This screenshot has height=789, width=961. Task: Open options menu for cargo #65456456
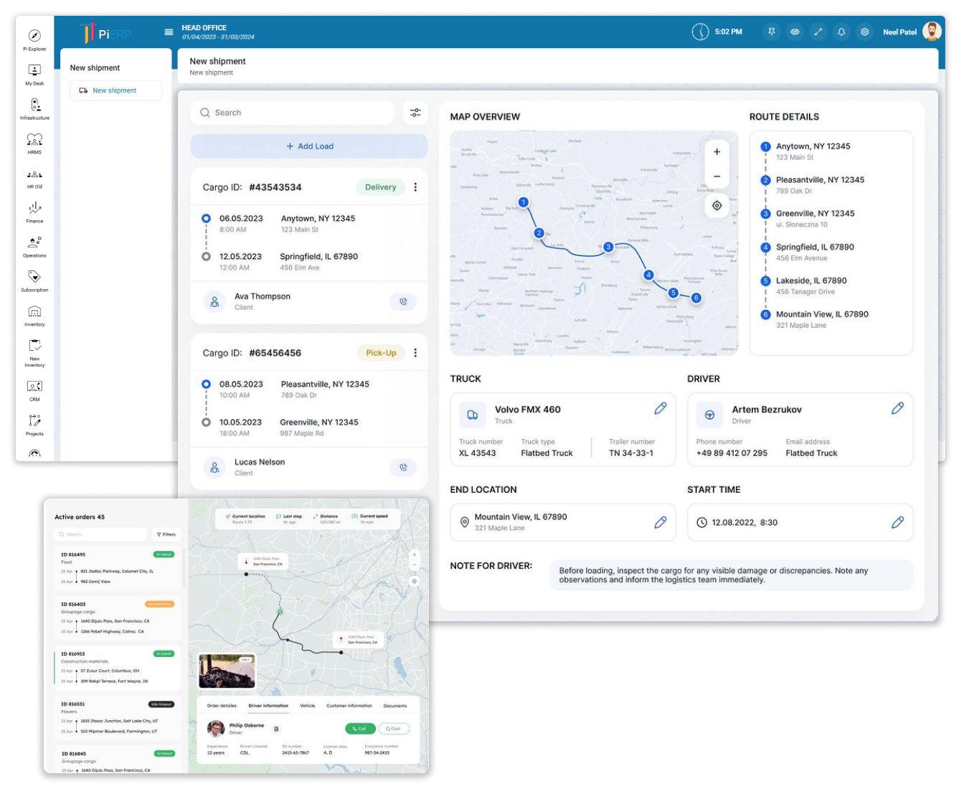coord(415,353)
